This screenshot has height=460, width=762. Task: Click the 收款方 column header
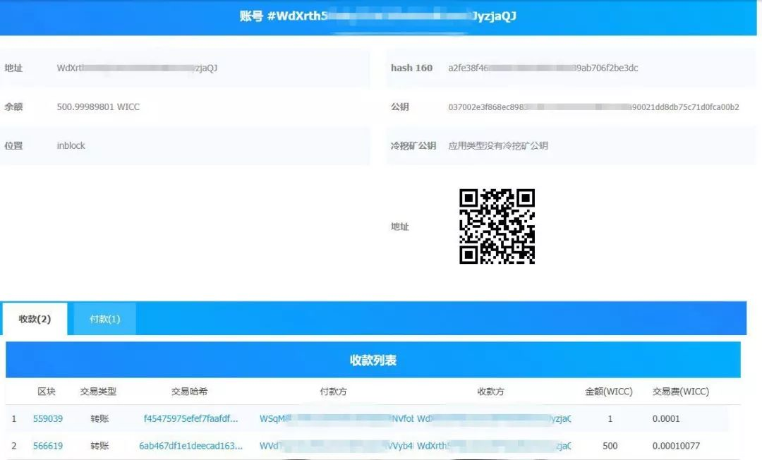pos(491,392)
